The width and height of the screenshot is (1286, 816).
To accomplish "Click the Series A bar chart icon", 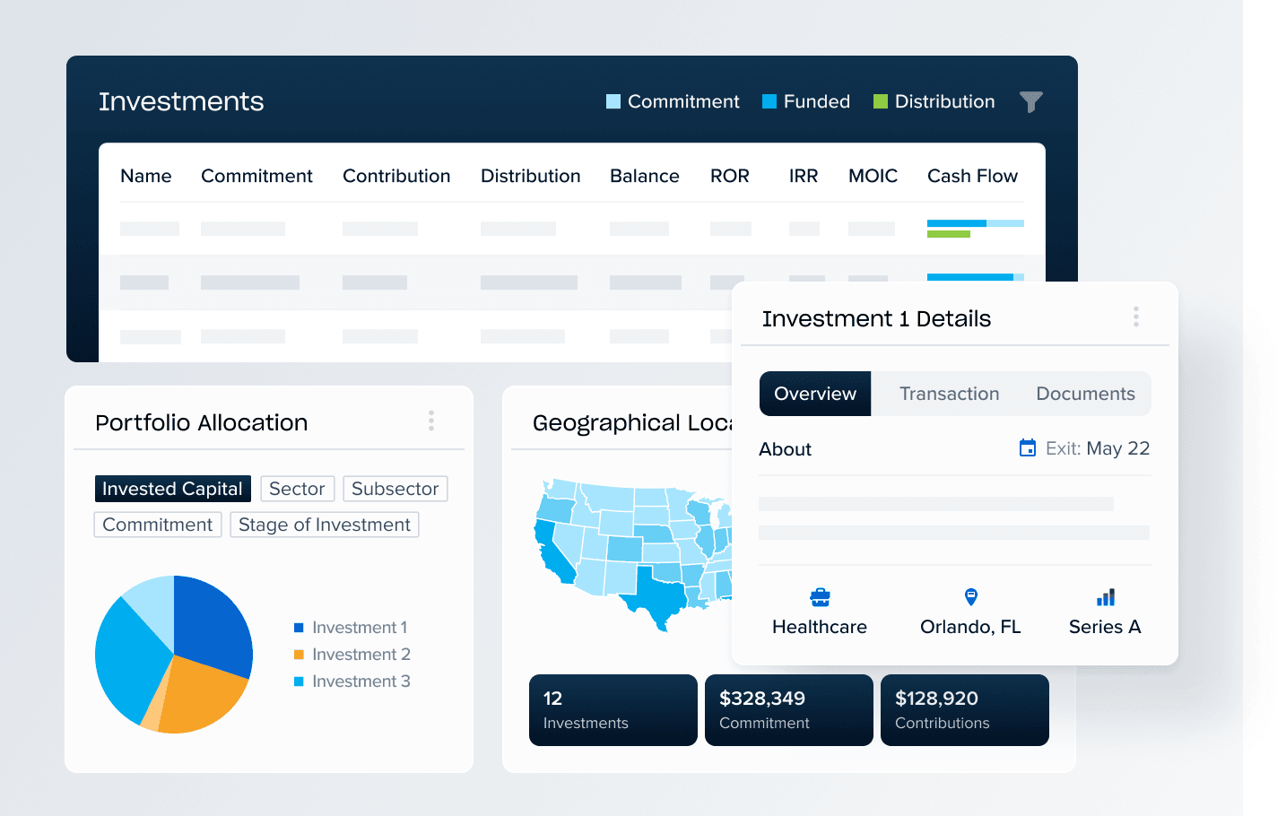I will [1105, 597].
